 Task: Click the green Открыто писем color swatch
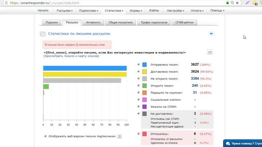point(145,86)
